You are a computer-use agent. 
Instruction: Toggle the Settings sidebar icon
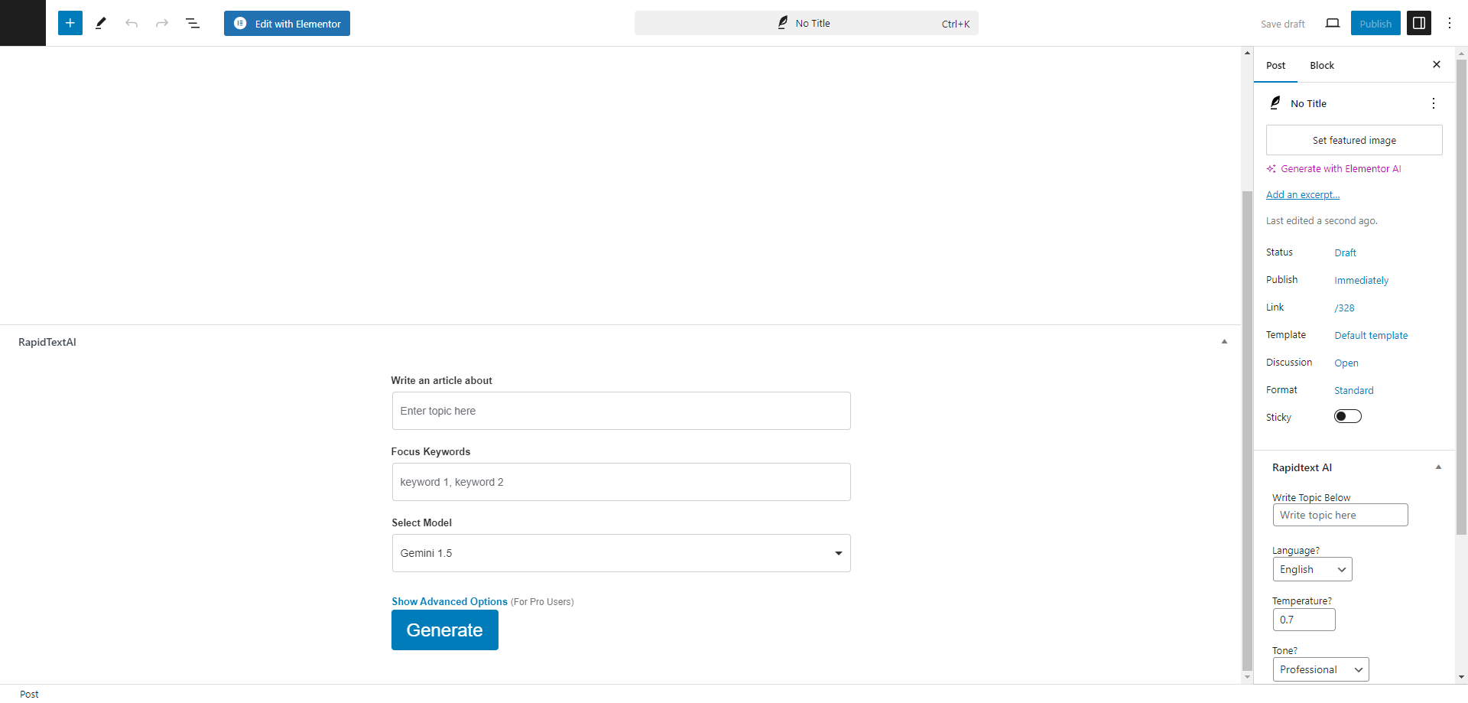tap(1419, 23)
